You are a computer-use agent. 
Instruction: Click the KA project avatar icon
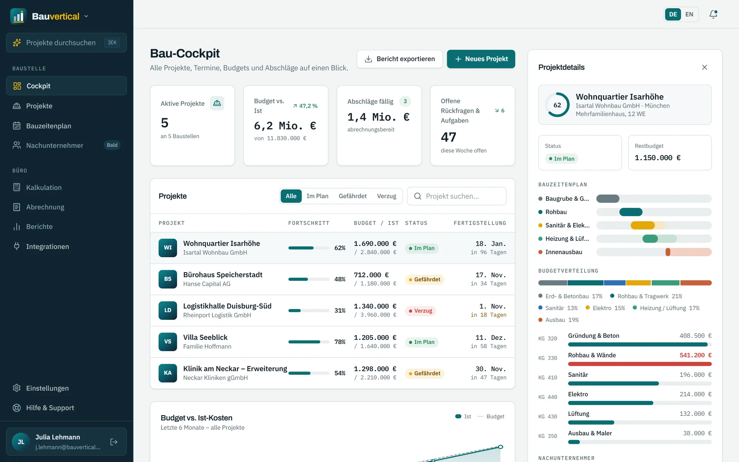tap(168, 373)
